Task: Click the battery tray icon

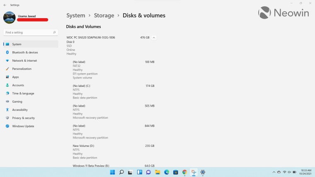Action: pyautogui.click(x=295, y=172)
